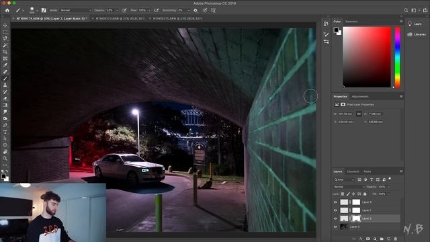Open the layer Fill dropdown
430x242 pixels.
[x=388, y=194]
